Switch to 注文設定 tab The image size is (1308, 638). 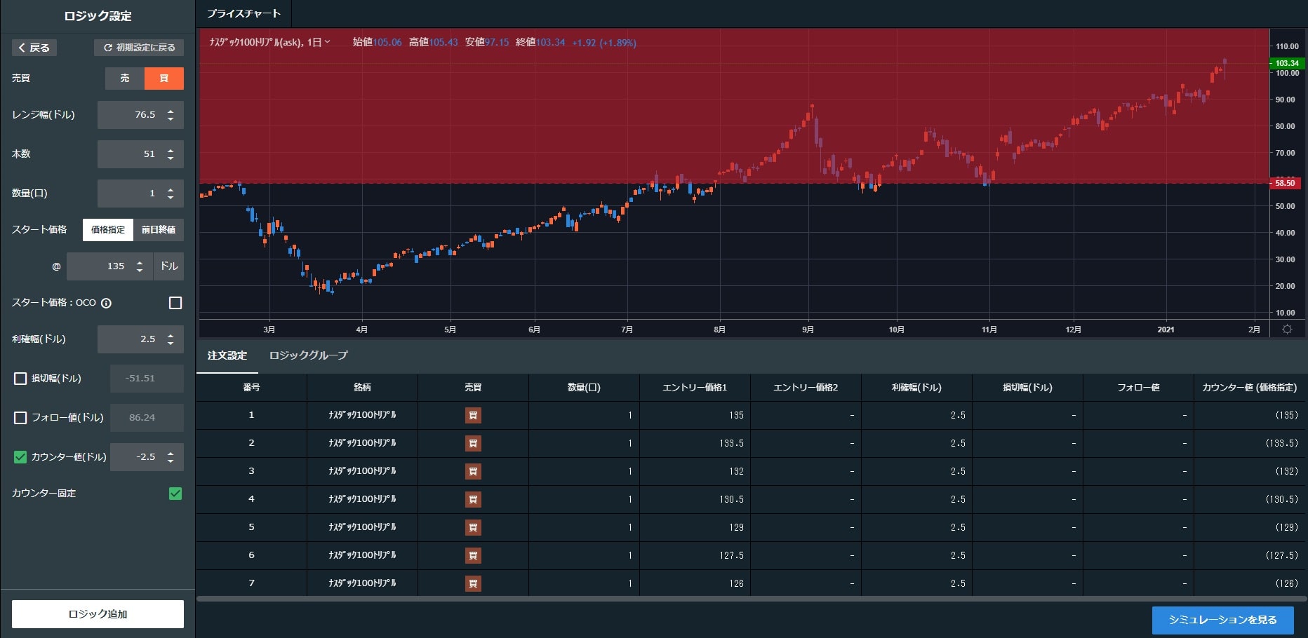[227, 355]
